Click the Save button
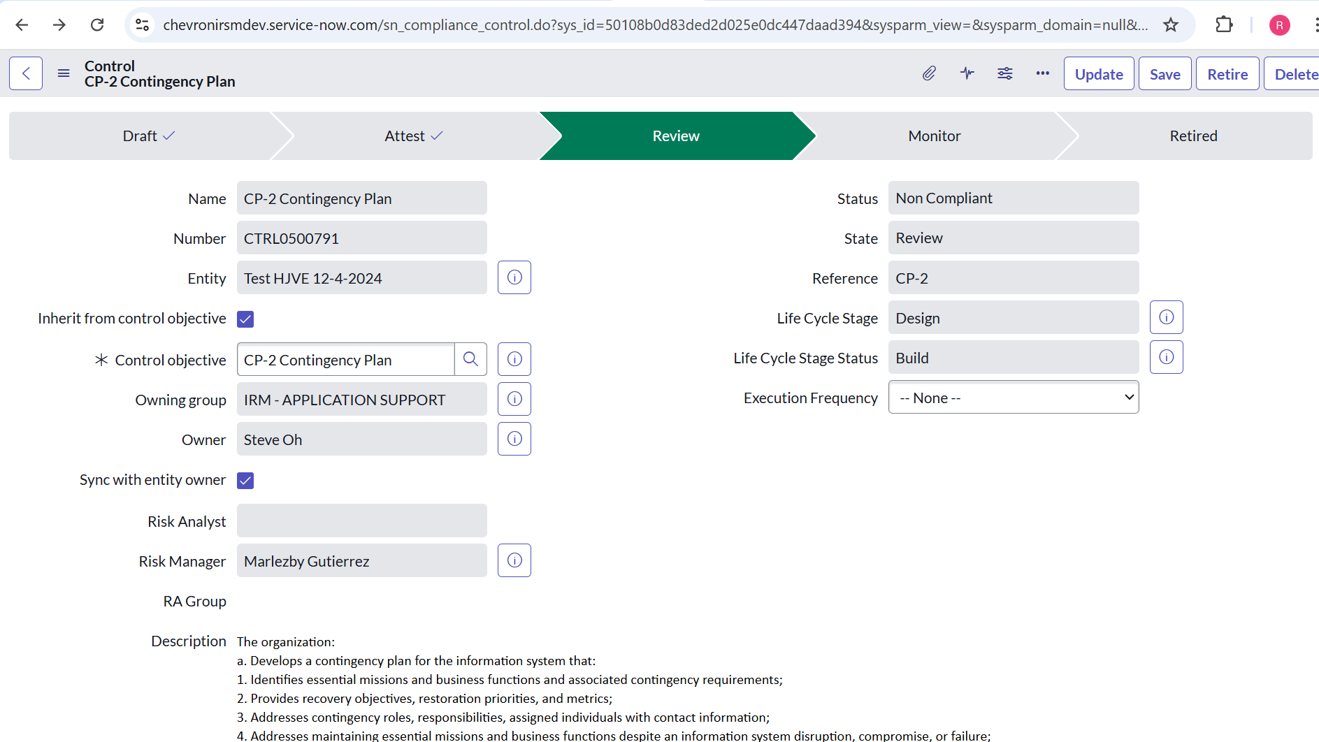The image size is (1319, 742). tap(1165, 73)
